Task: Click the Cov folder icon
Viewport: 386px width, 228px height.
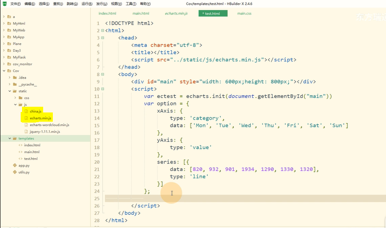Action: point(9,71)
